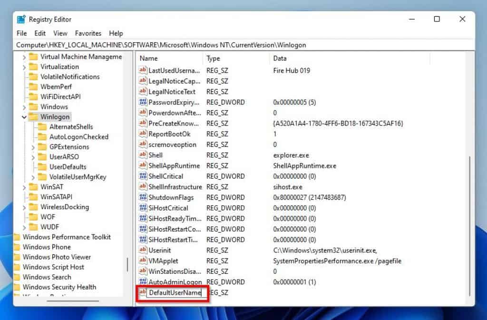Select the Windows Photo Viewer key
The height and width of the screenshot is (320, 487).
click(x=57, y=257)
